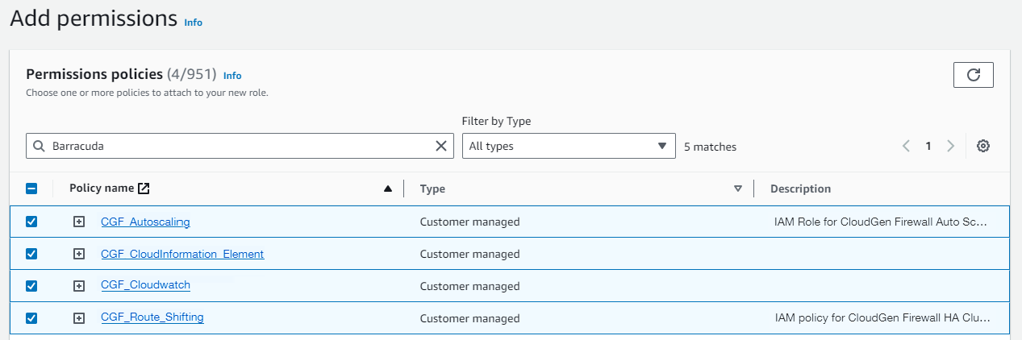Image resolution: width=1022 pixels, height=340 pixels.
Task: Click Customer managed in CGF_CloudInformation_Element row
Action: click(469, 254)
